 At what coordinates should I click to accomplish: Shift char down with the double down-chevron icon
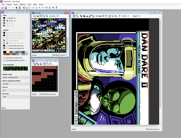[36, 8]
